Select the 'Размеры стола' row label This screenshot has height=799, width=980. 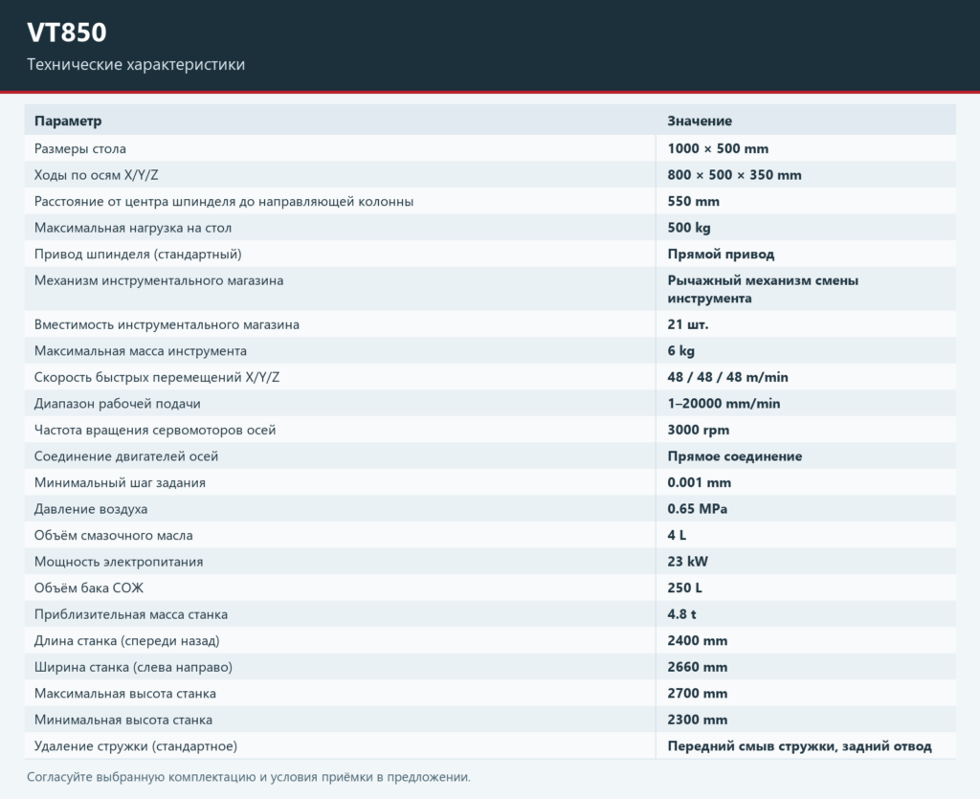[x=80, y=148]
